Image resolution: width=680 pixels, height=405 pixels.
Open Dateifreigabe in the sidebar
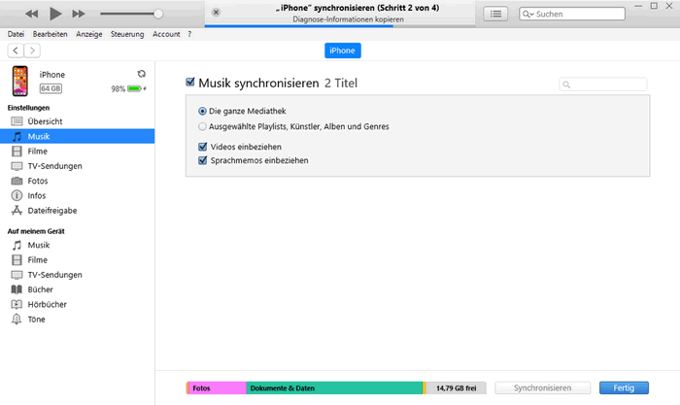77,211
